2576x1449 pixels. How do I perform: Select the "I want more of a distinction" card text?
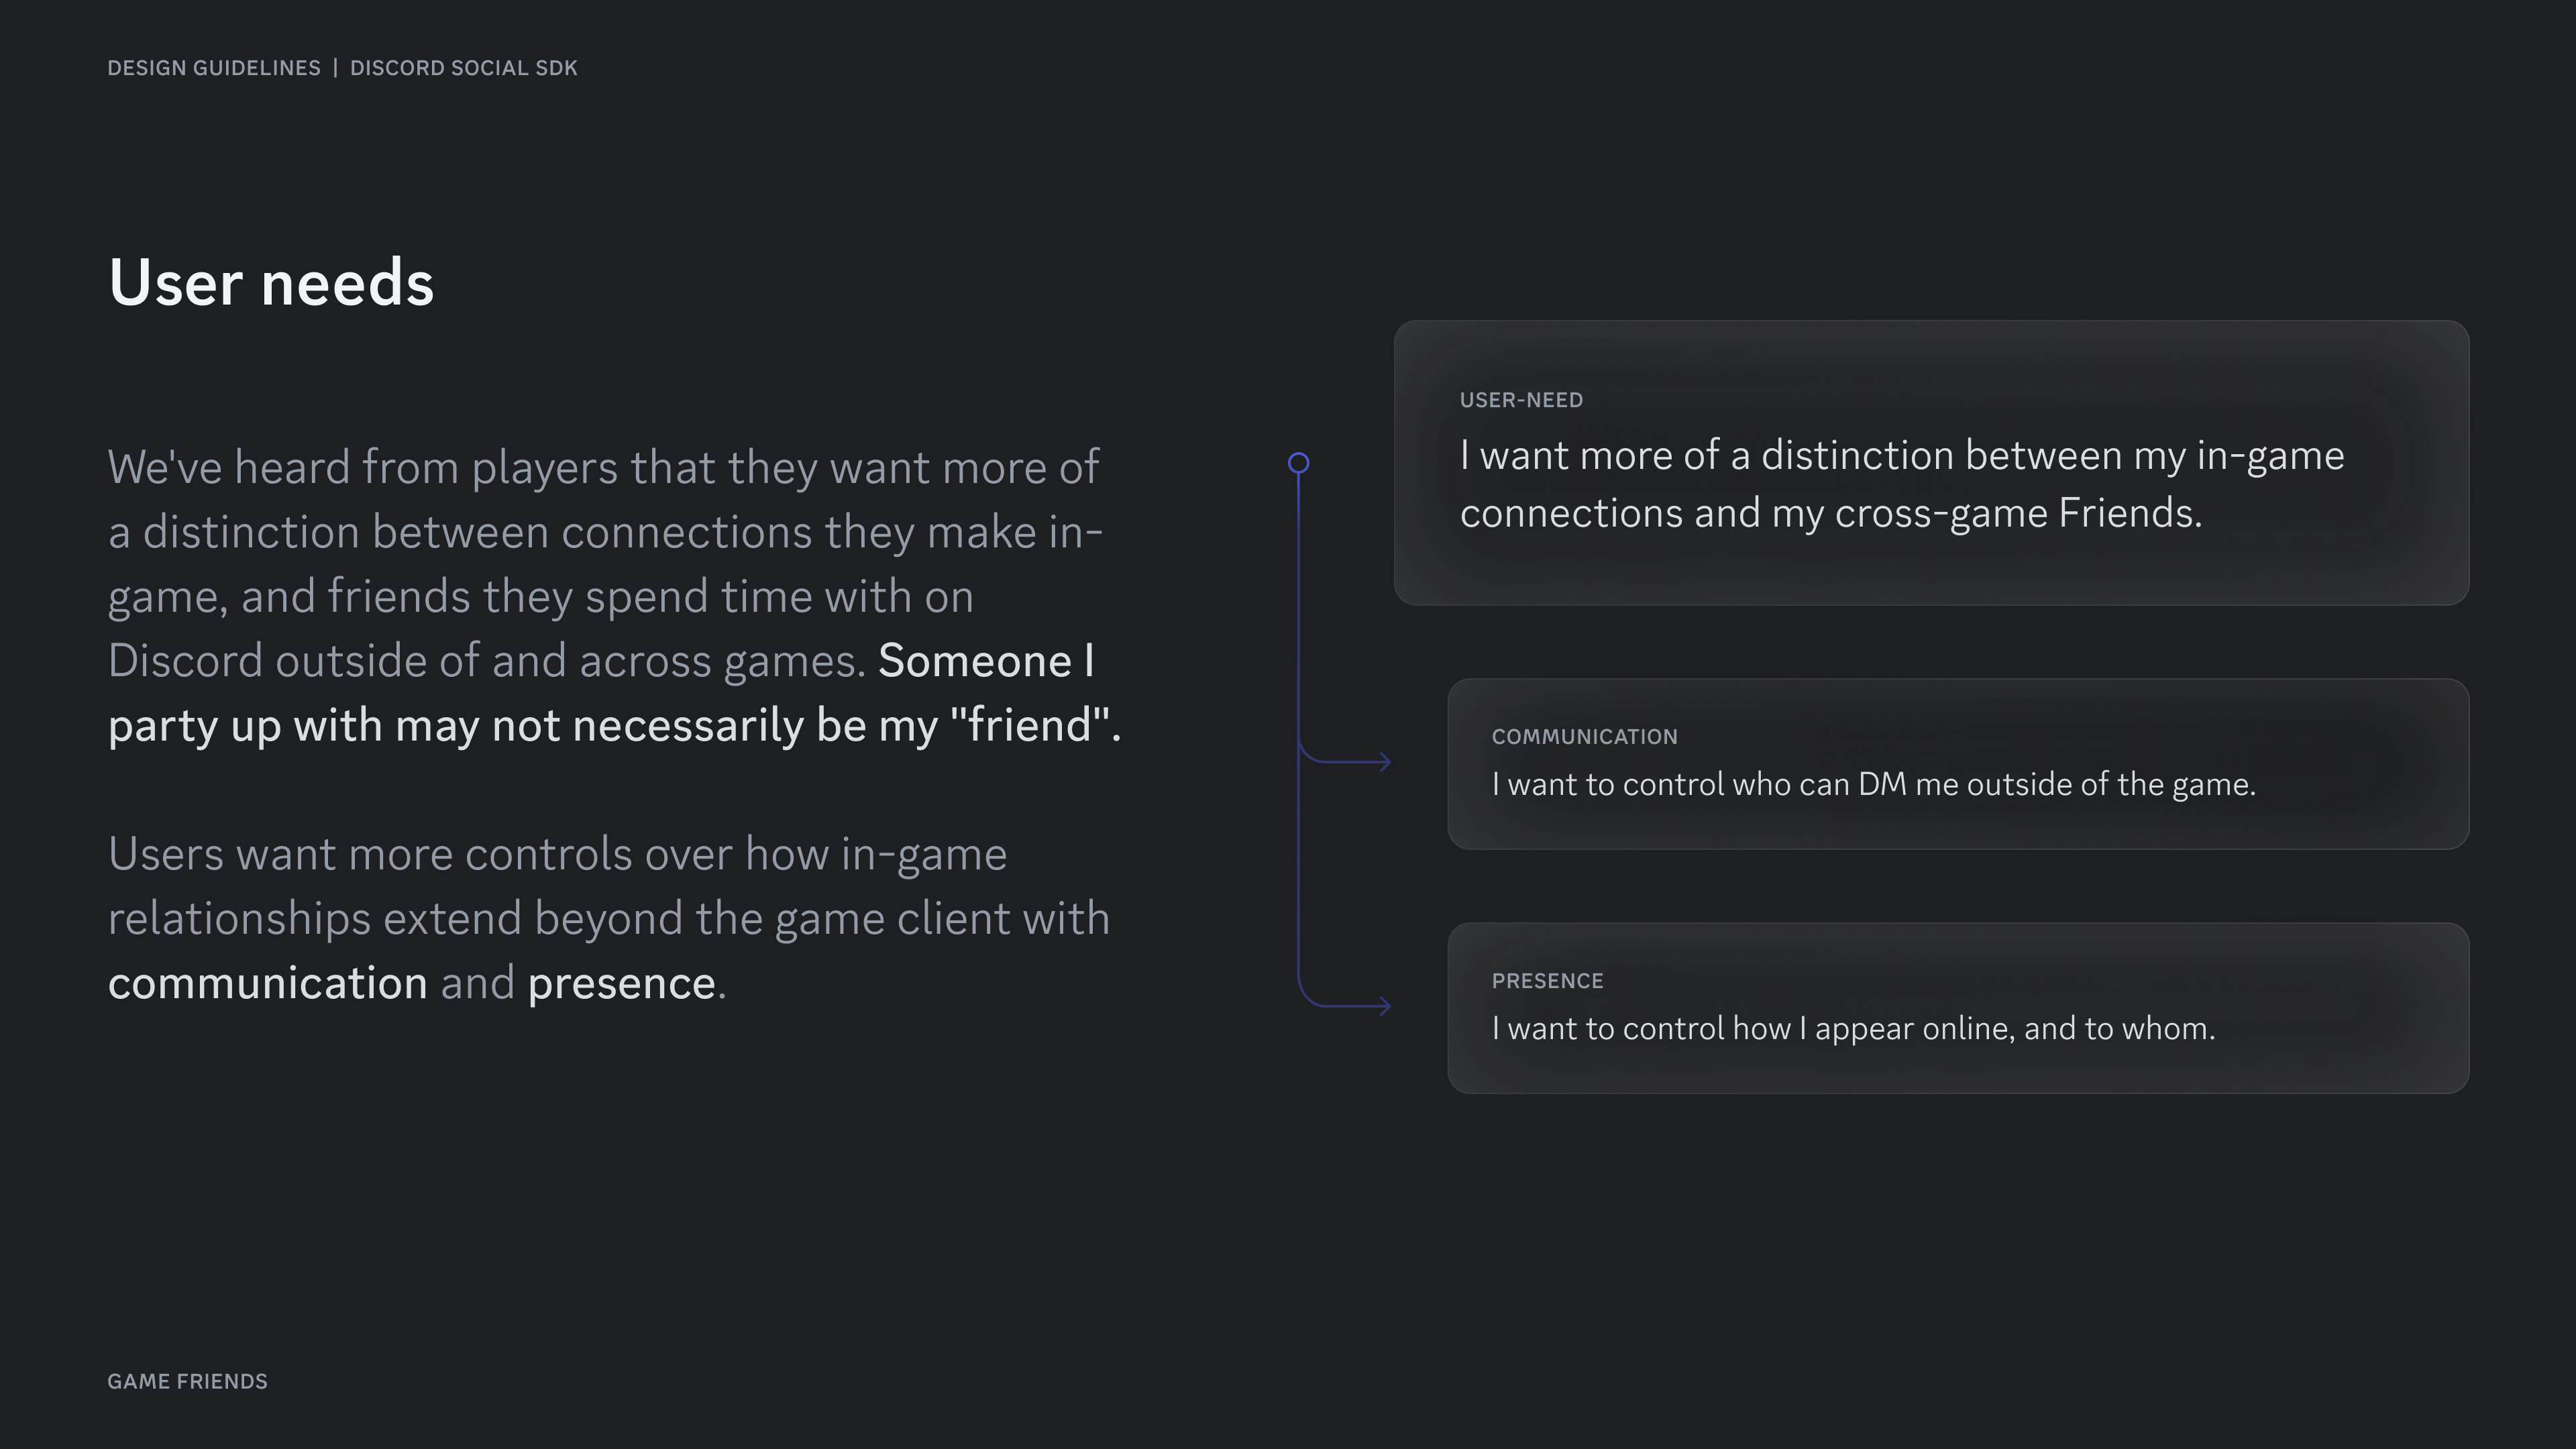(1901, 484)
